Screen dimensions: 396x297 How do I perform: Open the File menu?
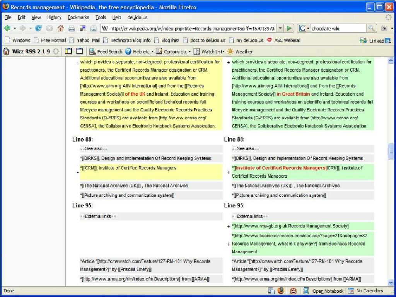pyautogui.click(x=8, y=17)
